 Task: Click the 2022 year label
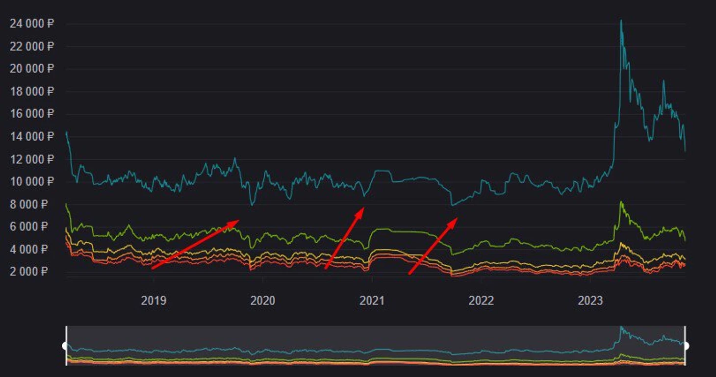point(481,301)
